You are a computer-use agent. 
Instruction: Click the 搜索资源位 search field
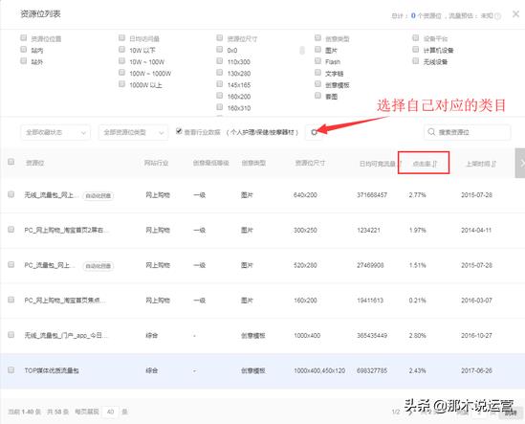[468, 132]
